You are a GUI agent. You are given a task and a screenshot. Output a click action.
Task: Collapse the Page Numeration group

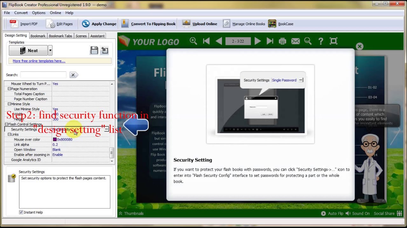[9, 89]
